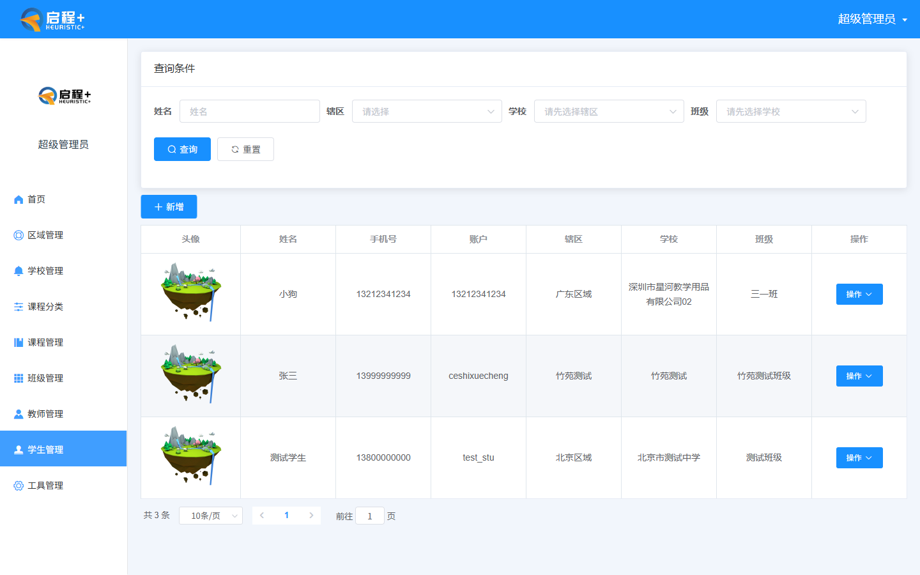Open the 10条/页 page size dropdown
920x575 pixels.
211,516
